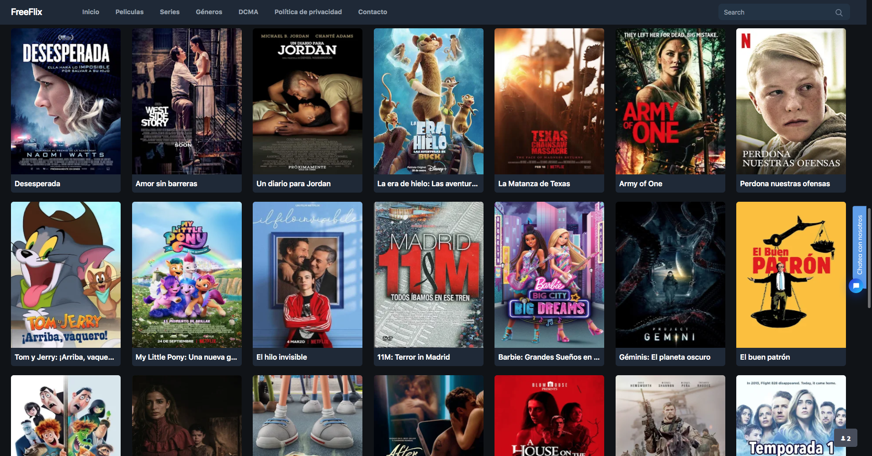Viewport: 872px width, 456px height.
Task: Open the Peliculas menu item
Action: (x=129, y=12)
